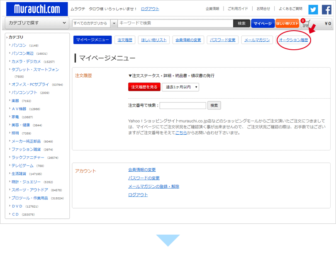Viewport: 336px width, 257px height.
Task: Click the blue マイページ button
Action: [263, 23]
